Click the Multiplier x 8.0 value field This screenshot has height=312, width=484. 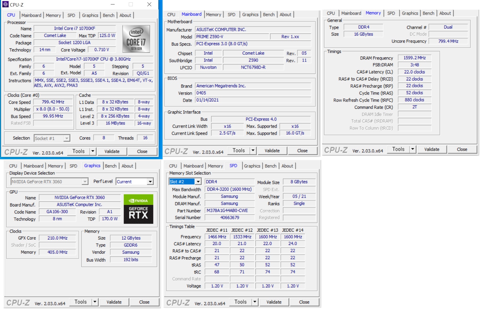click(53, 109)
